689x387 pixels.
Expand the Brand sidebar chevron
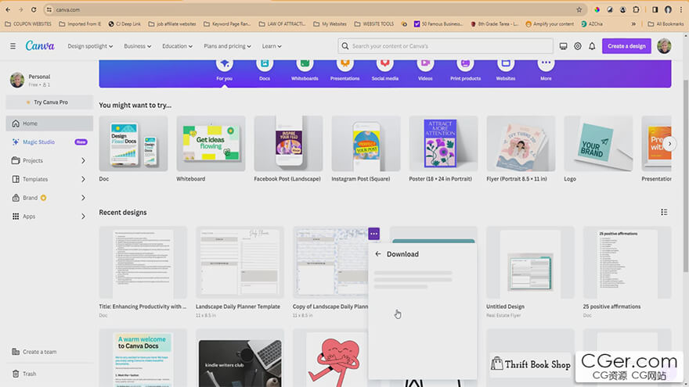(83, 198)
